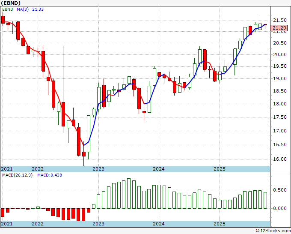Viewport: 291px width, 234px height.
Task: Click the 16.50 price axis label
Action: (280, 144)
